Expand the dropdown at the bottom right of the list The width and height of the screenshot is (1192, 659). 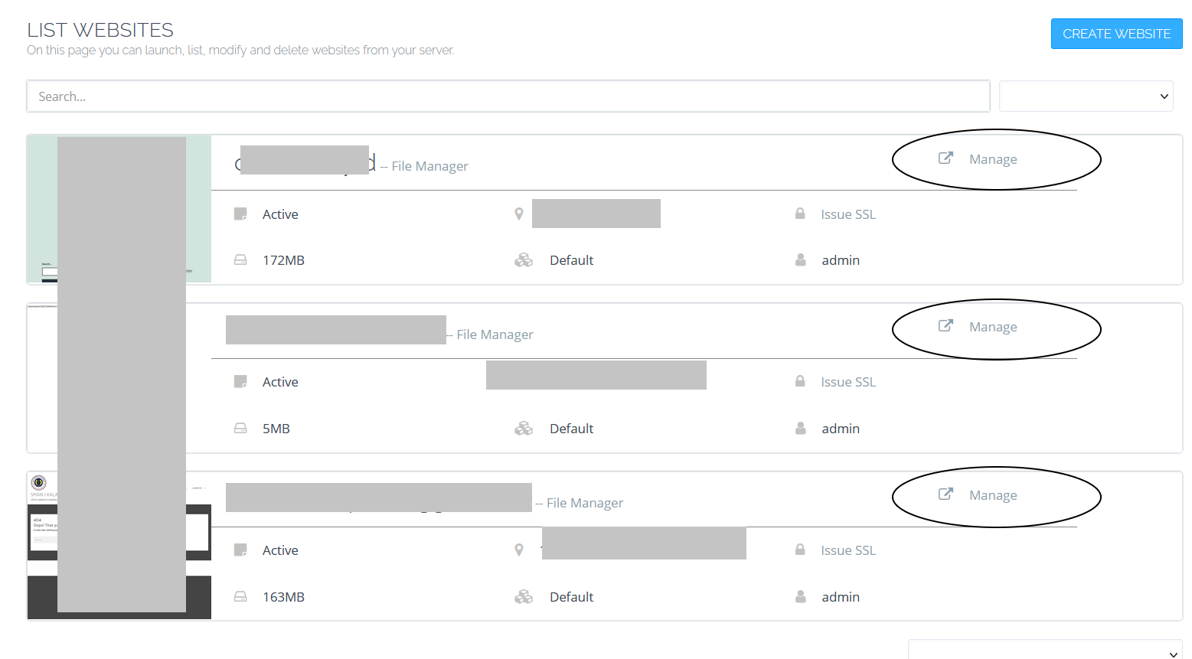(x=1045, y=651)
